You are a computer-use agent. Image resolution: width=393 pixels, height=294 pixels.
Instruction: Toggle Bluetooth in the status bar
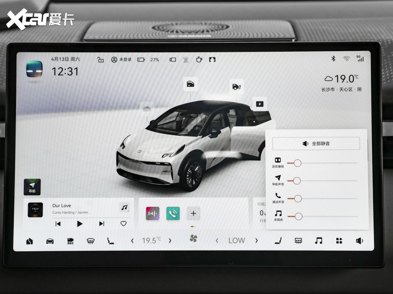[x=333, y=58]
